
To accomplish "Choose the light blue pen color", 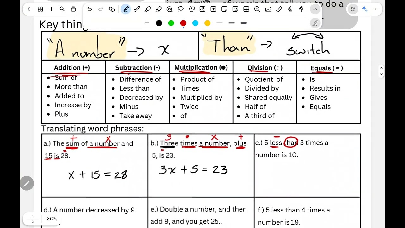I will click(195, 23).
